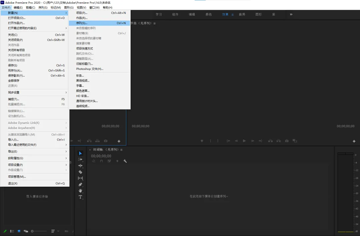360x236 pixels.
Task: Open Program monitor button editor plus
Action: [354, 141]
